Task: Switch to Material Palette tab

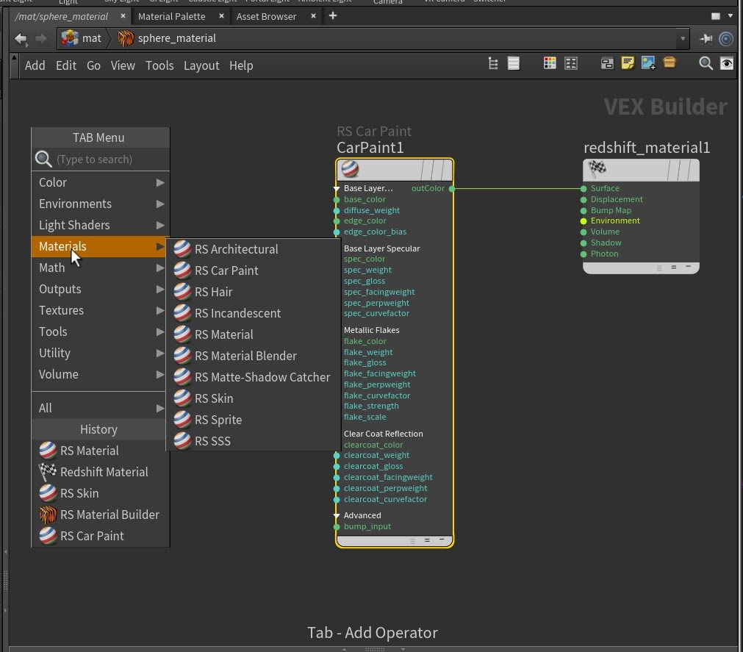Action: tap(171, 16)
